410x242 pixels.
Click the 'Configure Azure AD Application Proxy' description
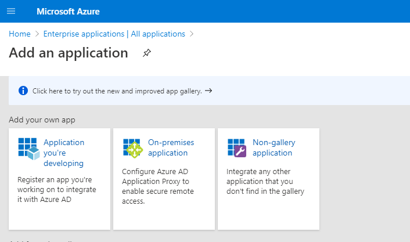click(158, 186)
